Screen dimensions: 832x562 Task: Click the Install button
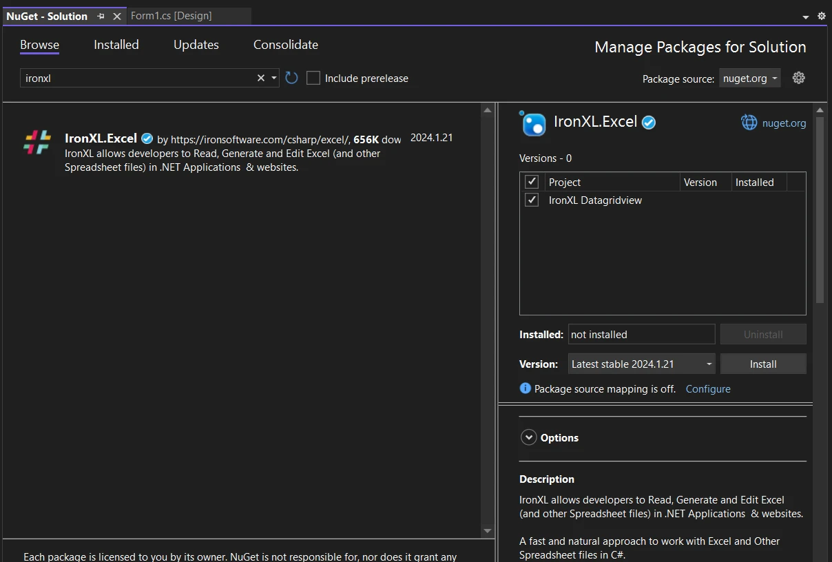click(762, 364)
